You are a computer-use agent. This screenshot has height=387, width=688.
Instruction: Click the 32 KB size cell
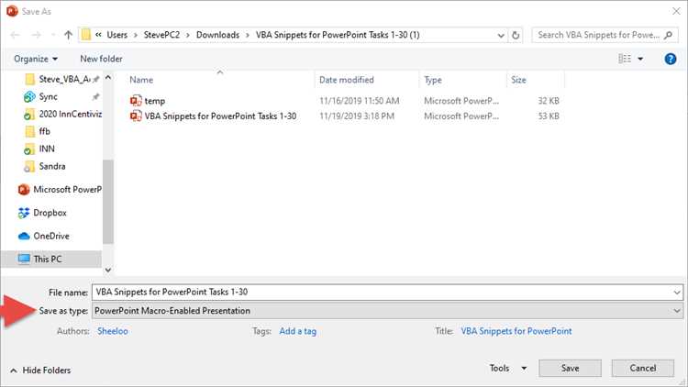549,101
